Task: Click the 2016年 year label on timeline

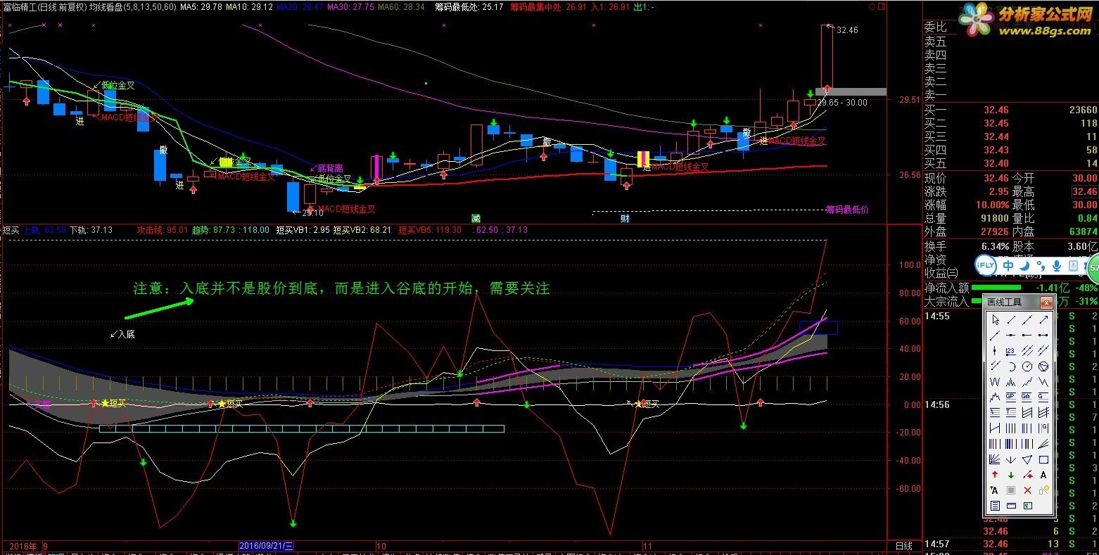Action: point(23,546)
